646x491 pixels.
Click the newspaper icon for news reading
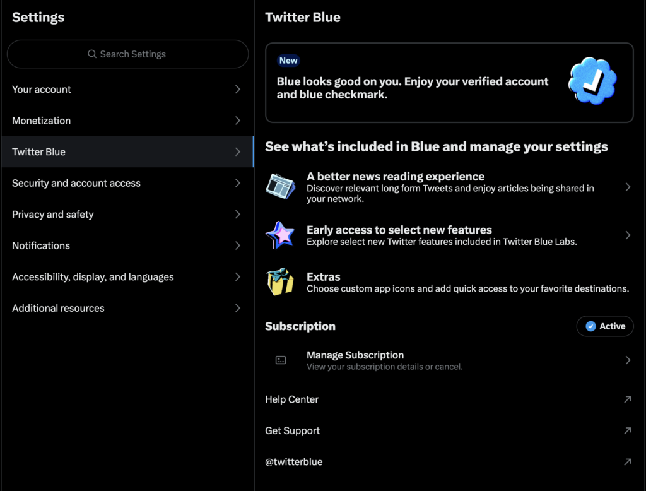[279, 186]
